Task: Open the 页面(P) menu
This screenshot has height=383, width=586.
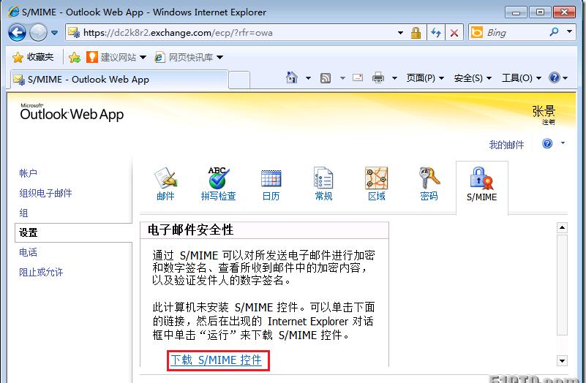Action: 425,78
